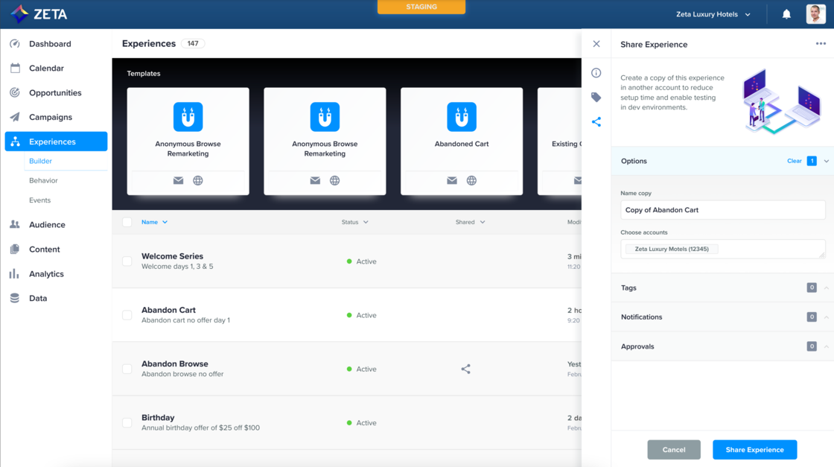
Task: Expand the Tags section
Action: [x=826, y=287]
